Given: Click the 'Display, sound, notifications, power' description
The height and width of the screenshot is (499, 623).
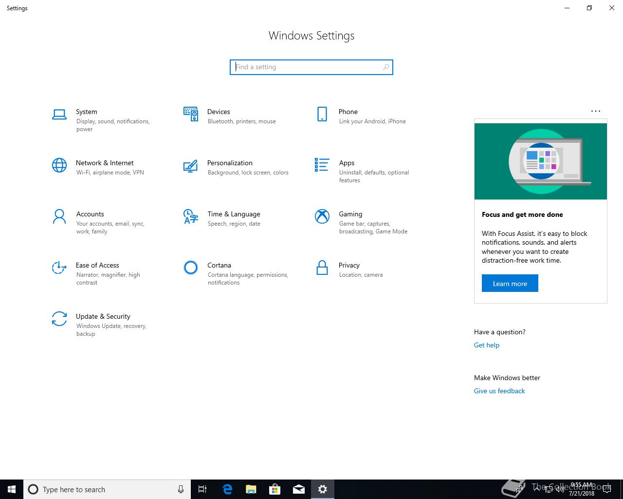Looking at the screenshot, I should 113,125.
